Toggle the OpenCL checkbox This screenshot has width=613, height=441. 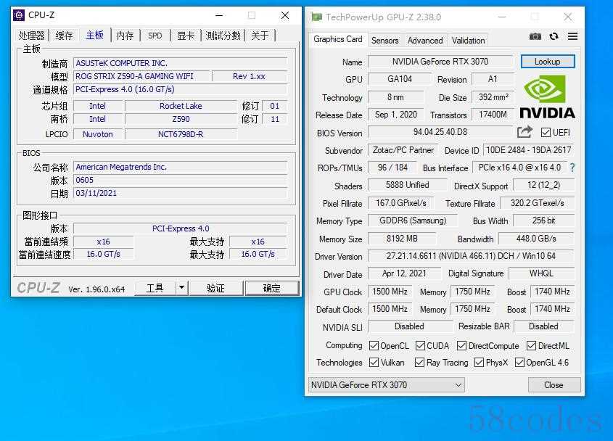374,345
